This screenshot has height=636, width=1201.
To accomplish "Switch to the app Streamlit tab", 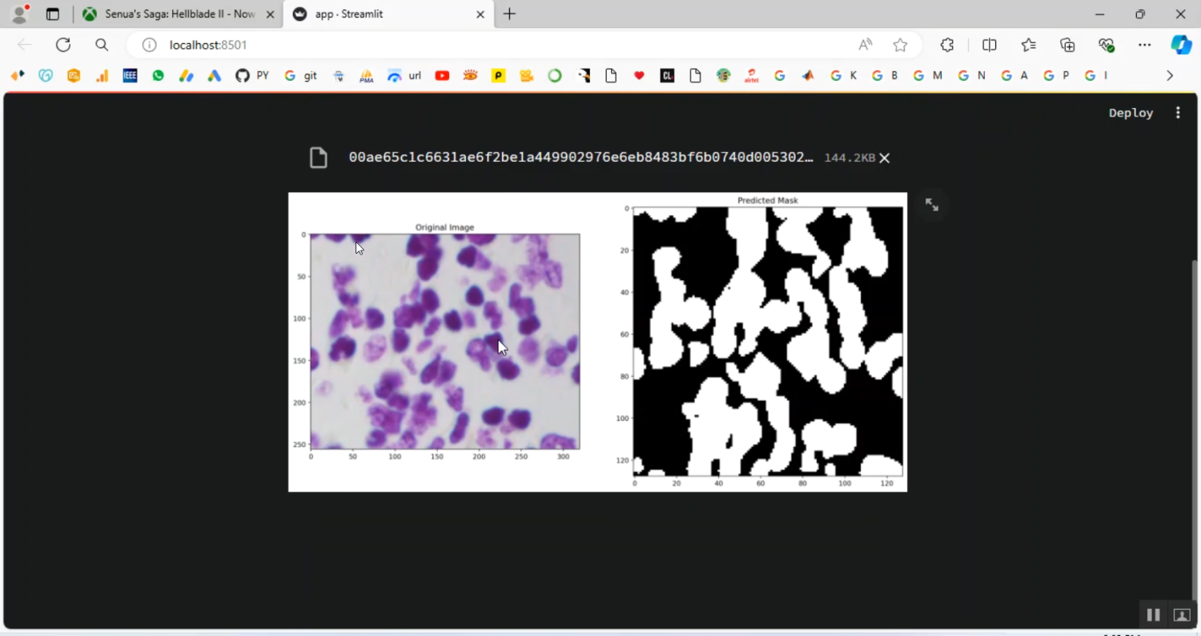I will coord(376,14).
